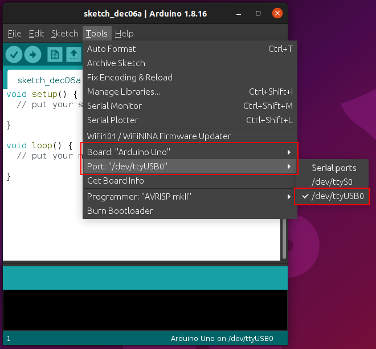Screen dimensions: 376x349
Task: Click the void setup() code line
Action: 42,94
